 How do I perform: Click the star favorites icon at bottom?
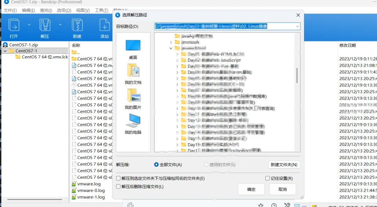[261, 205]
